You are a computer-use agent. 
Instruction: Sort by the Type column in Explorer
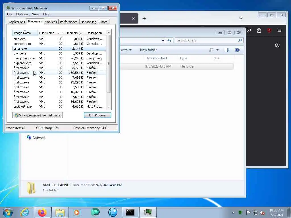195,58
